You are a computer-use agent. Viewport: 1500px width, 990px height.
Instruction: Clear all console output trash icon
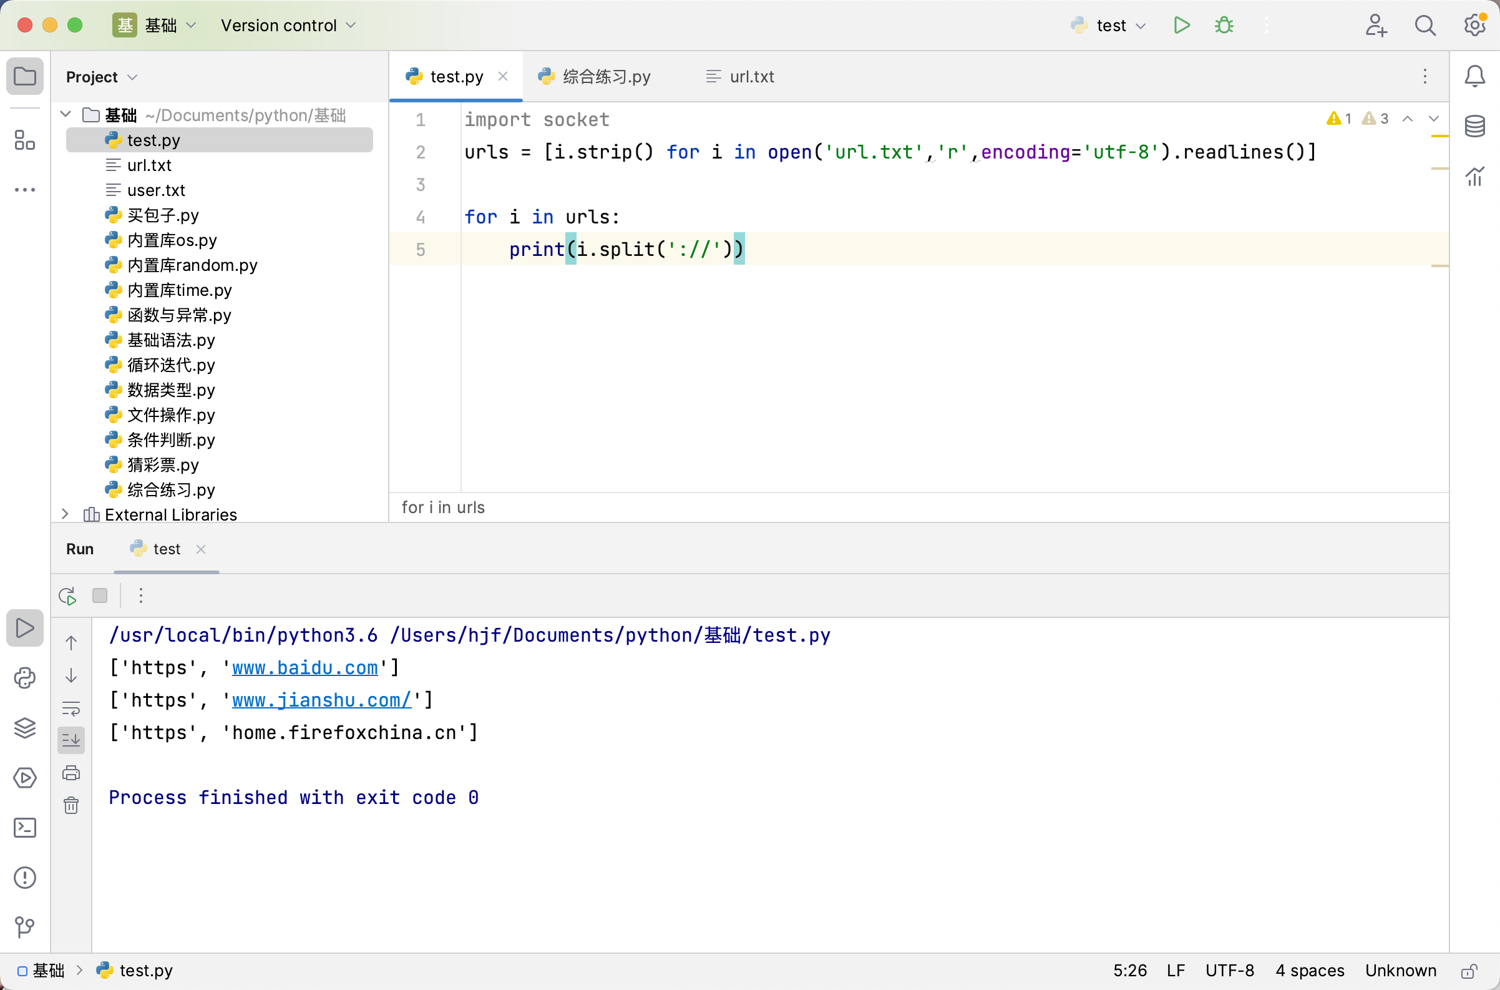(71, 806)
